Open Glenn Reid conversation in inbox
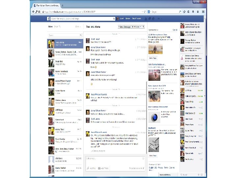 (65, 121)
